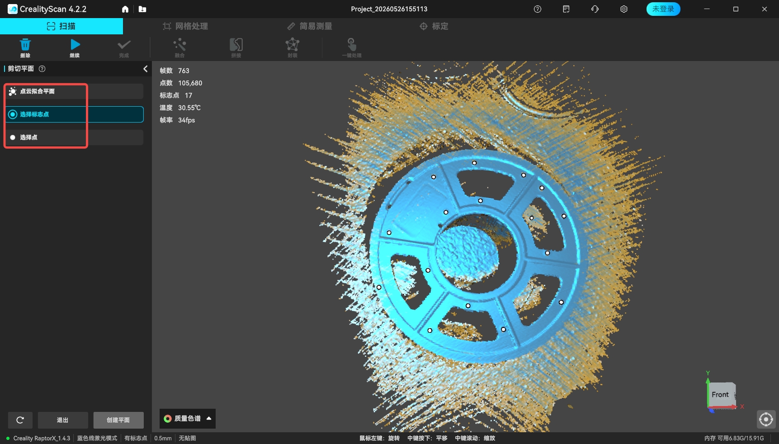Select the 选择点 radio option
Image resolution: width=779 pixels, height=444 pixels.
pyautogui.click(x=74, y=137)
